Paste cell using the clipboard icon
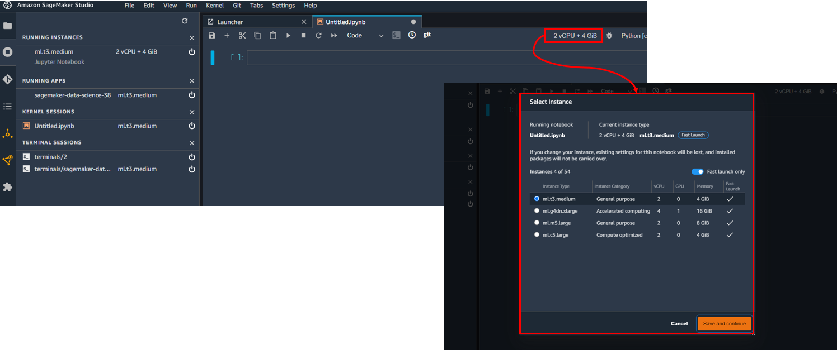The image size is (837, 350). click(272, 35)
